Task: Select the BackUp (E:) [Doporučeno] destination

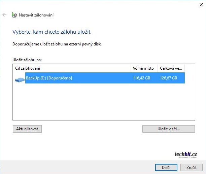Action: (x=49, y=78)
